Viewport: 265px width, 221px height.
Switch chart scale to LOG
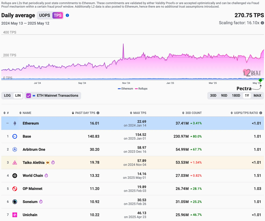click(x=7, y=96)
